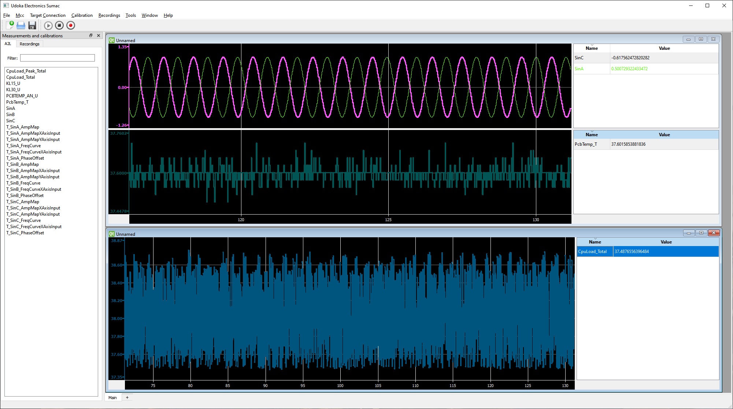Viewport: 733px width, 409px height.
Task: Expand the Tools menu
Action: (x=131, y=15)
